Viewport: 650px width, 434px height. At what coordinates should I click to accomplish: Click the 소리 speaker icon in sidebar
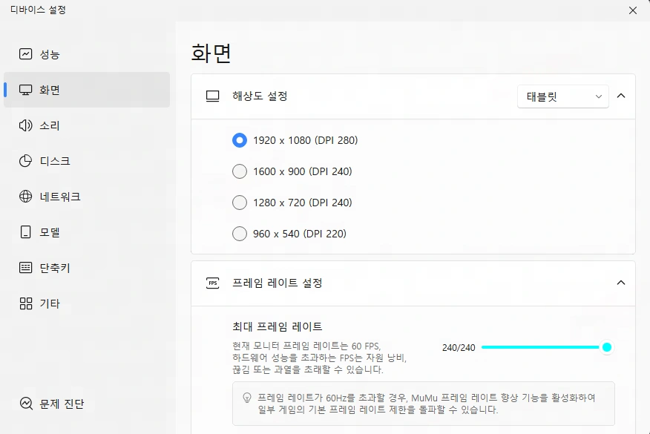[26, 125]
